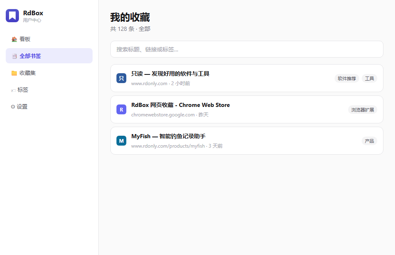The image size is (395, 255).
Task: Click the R favicon of RdBox Chrome Web Store
Action: coord(121,109)
